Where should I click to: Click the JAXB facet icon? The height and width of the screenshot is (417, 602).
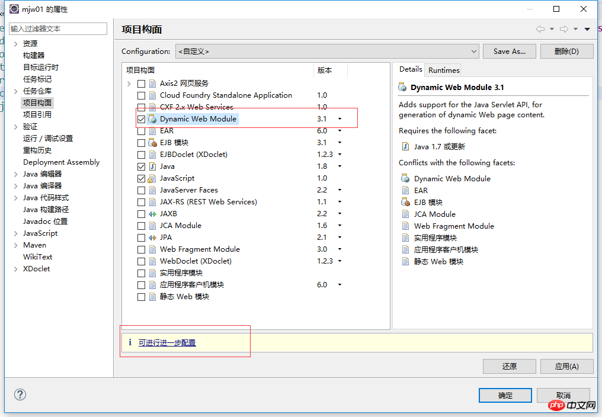(152, 214)
